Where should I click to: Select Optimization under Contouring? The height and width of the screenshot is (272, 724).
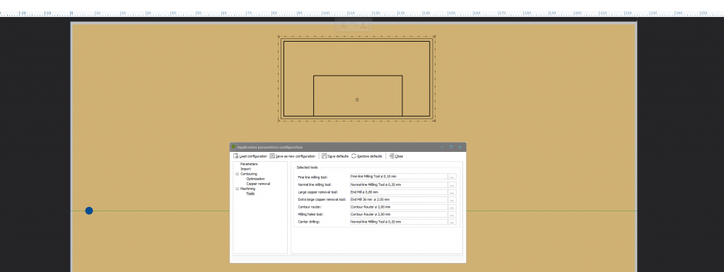(x=256, y=179)
